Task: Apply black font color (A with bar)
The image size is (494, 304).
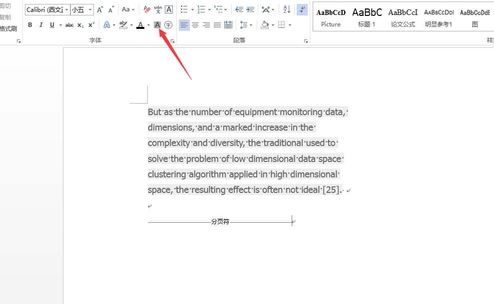Action: click(140, 25)
